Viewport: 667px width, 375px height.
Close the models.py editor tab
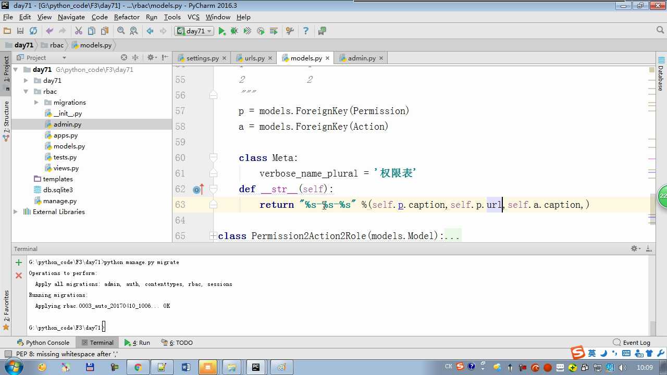[327, 58]
